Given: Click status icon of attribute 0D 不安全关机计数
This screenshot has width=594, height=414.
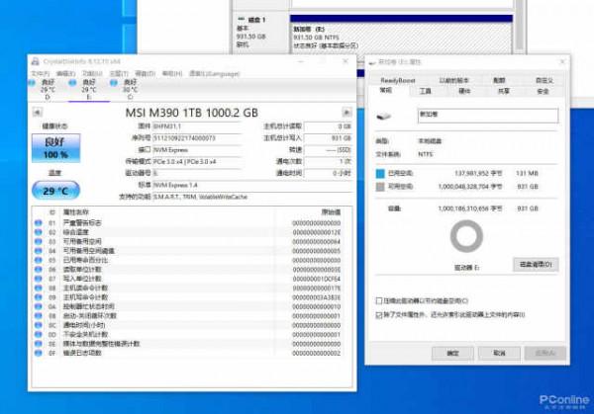Looking at the screenshot, I should (x=38, y=334).
